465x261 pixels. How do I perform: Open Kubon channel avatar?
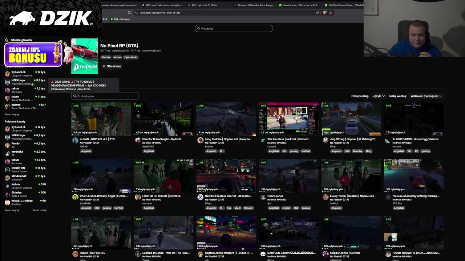click(x=7, y=186)
